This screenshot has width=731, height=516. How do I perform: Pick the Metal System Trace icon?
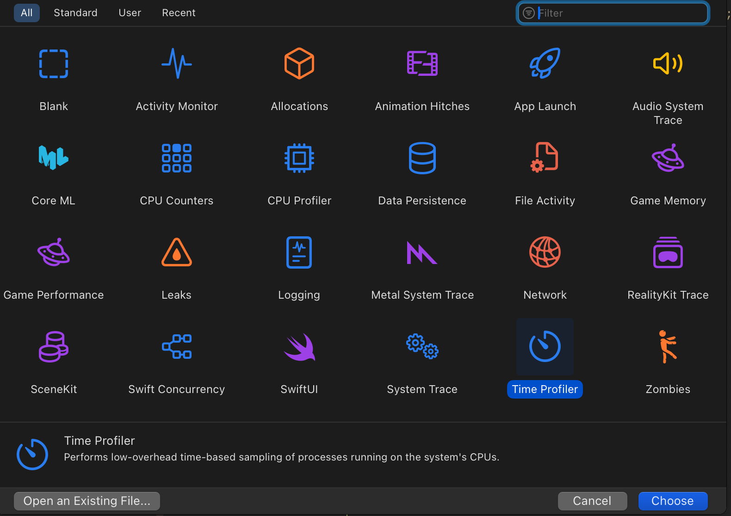coord(422,252)
